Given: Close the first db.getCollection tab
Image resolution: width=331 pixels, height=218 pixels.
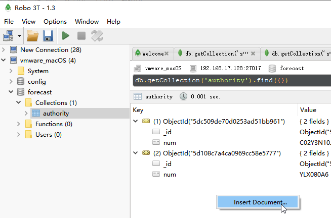Looking at the screenshot, I should pos(253,53).
